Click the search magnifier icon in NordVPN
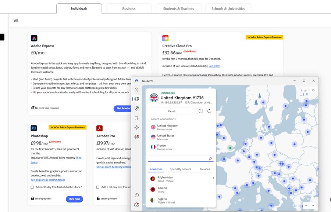The height and width of the screenshot is (212, 331). coord(210,158)
